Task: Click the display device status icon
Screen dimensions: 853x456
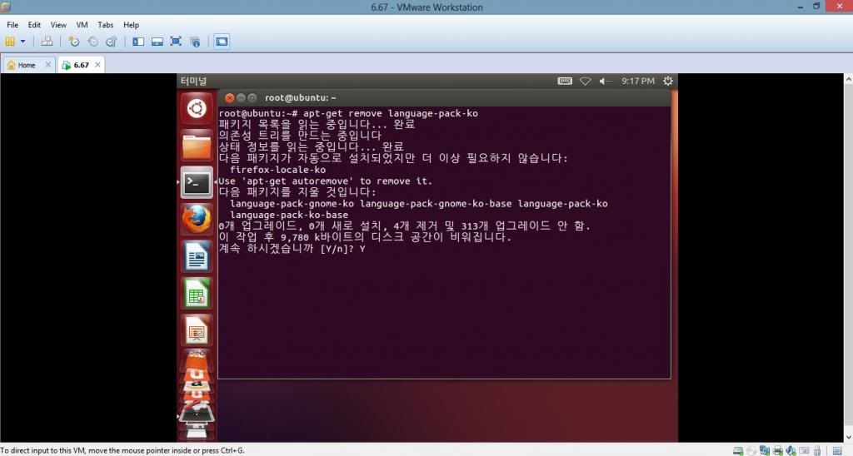Action: pyautogui.click(x=804, y=450)
